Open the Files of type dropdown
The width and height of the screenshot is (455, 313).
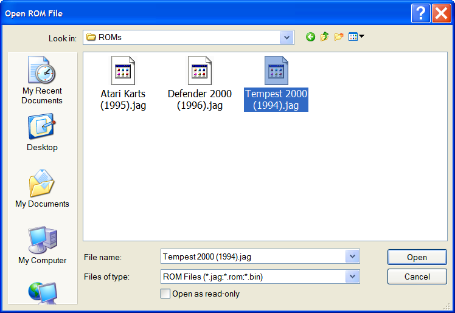[x=352, y=277]
